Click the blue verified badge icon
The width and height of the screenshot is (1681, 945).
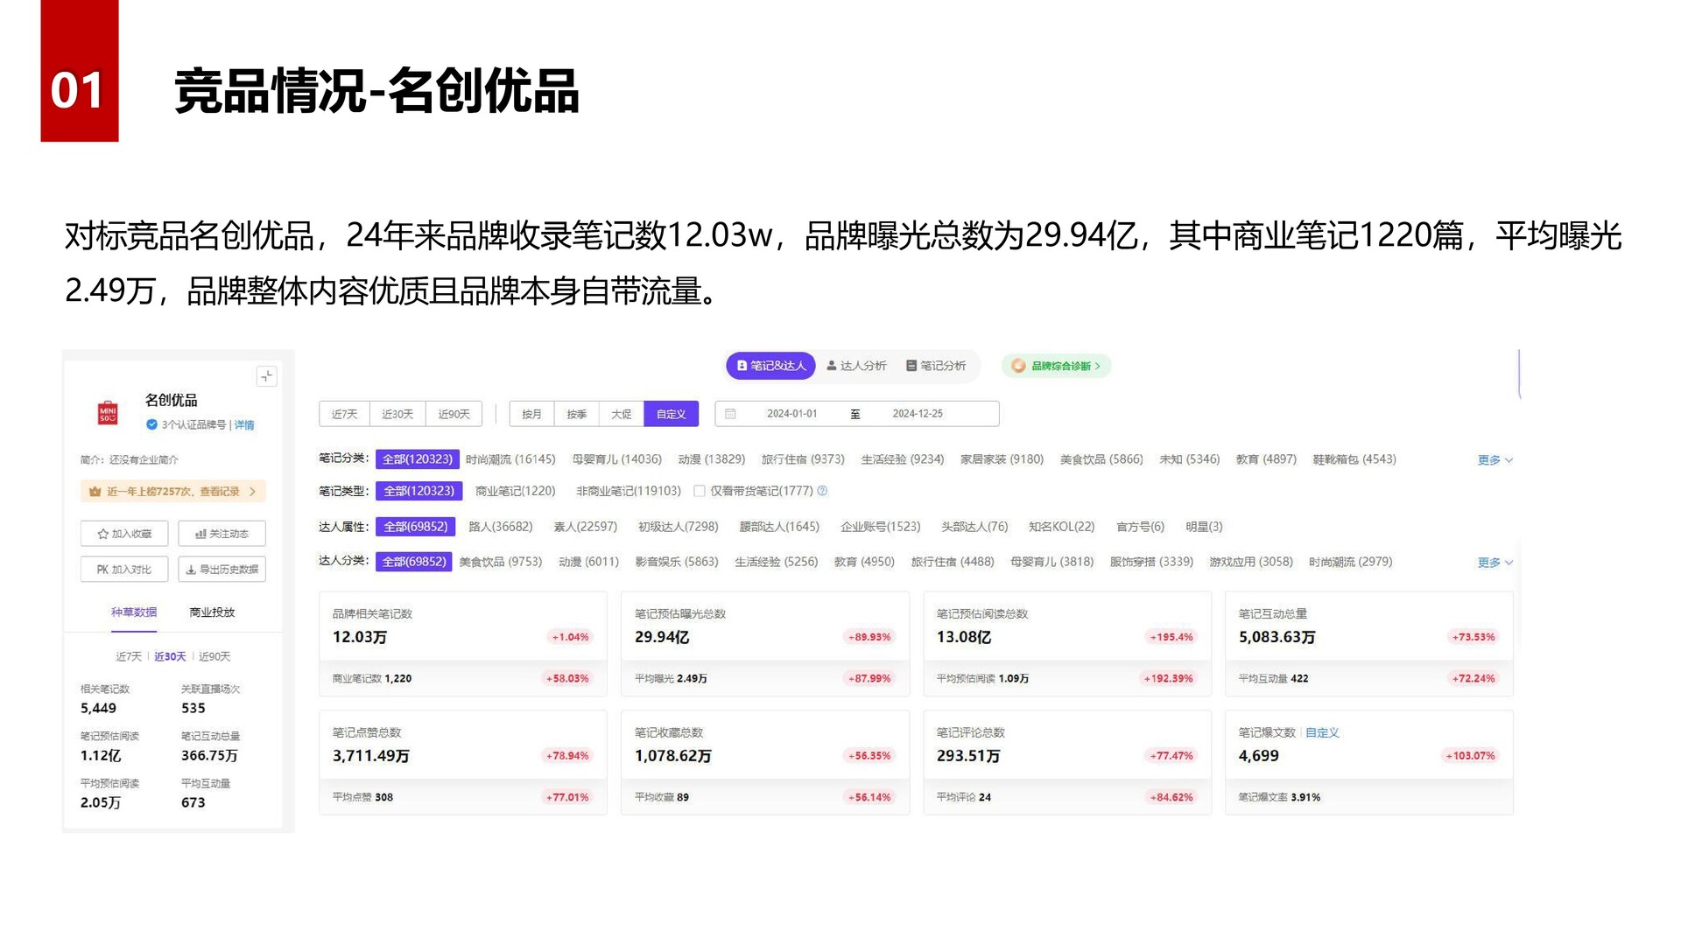151,424
